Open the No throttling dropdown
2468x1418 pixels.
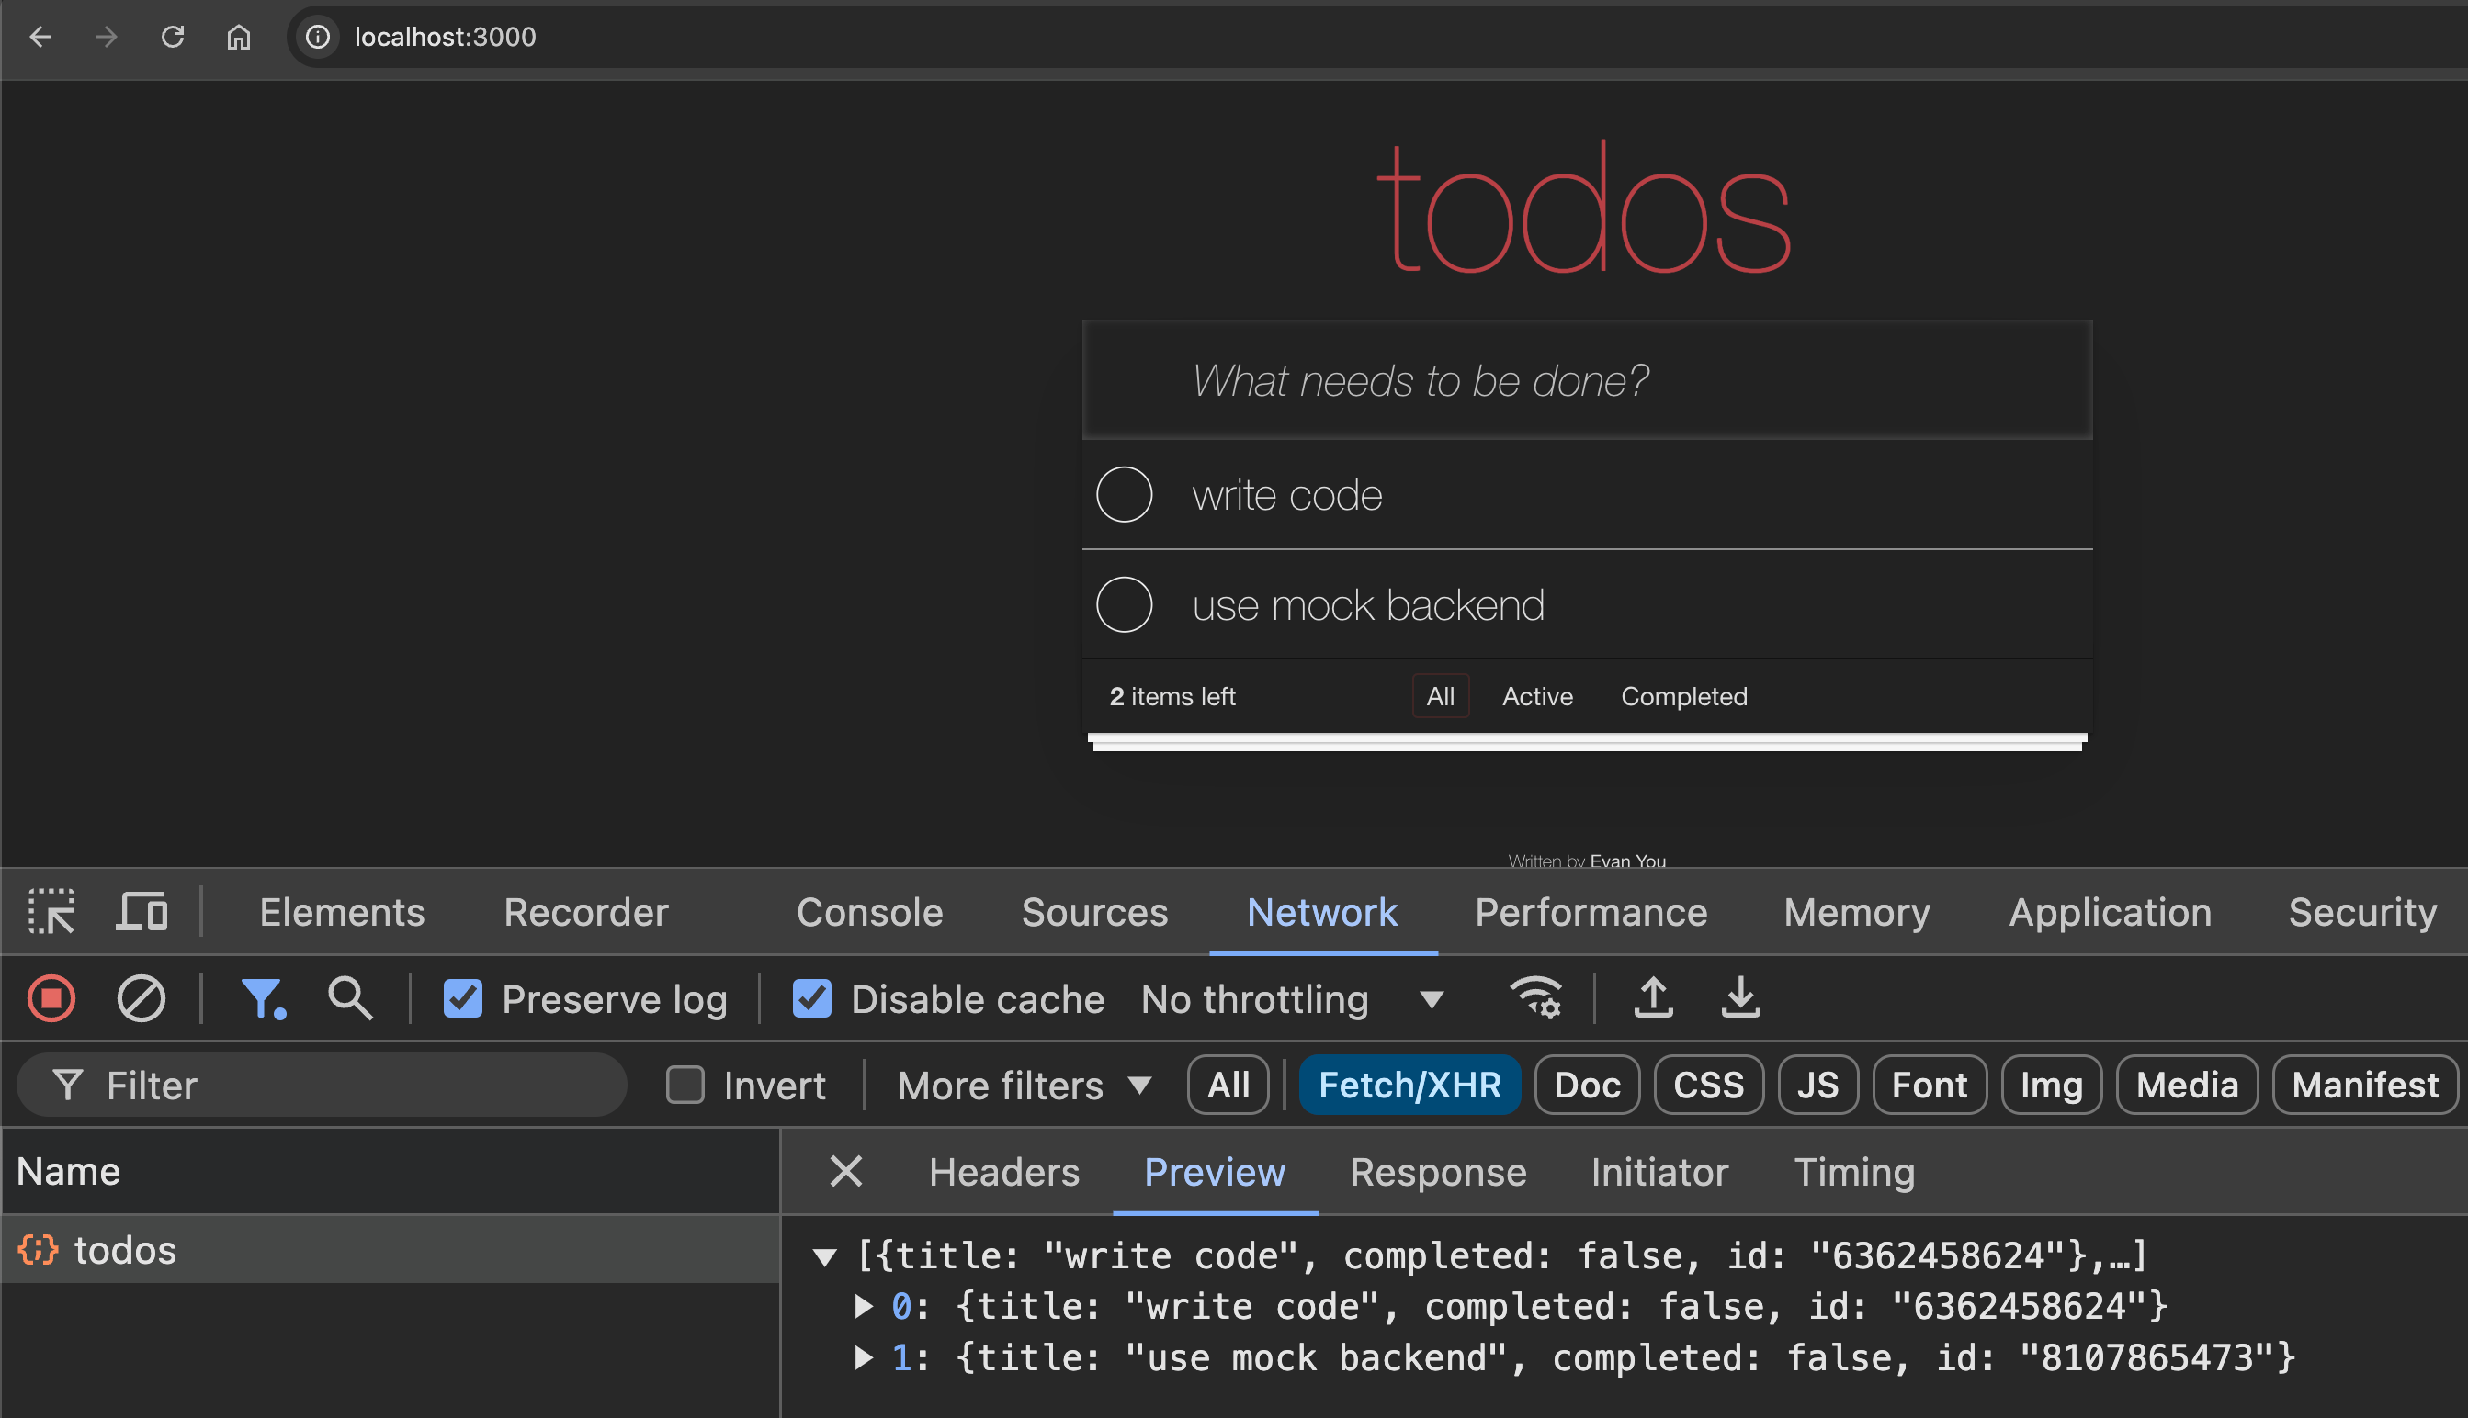(x=1292, y=999)
